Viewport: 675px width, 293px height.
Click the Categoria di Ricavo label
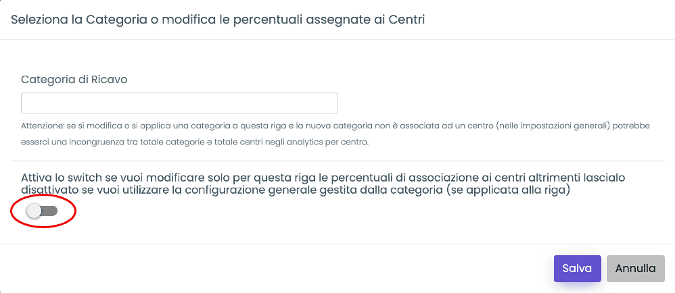(x=74, y=79)
